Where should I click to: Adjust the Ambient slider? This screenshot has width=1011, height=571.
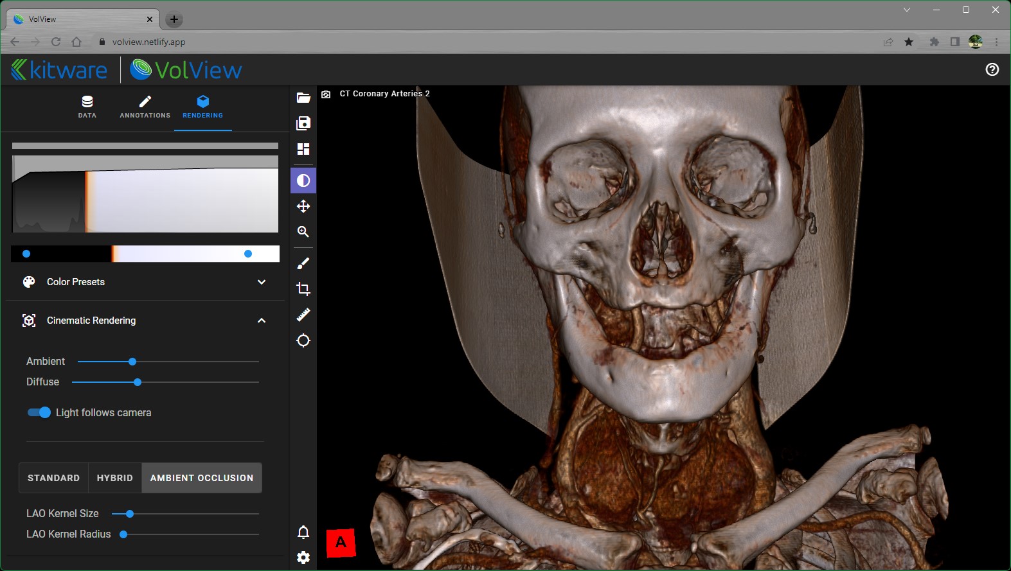pos(168,362)
